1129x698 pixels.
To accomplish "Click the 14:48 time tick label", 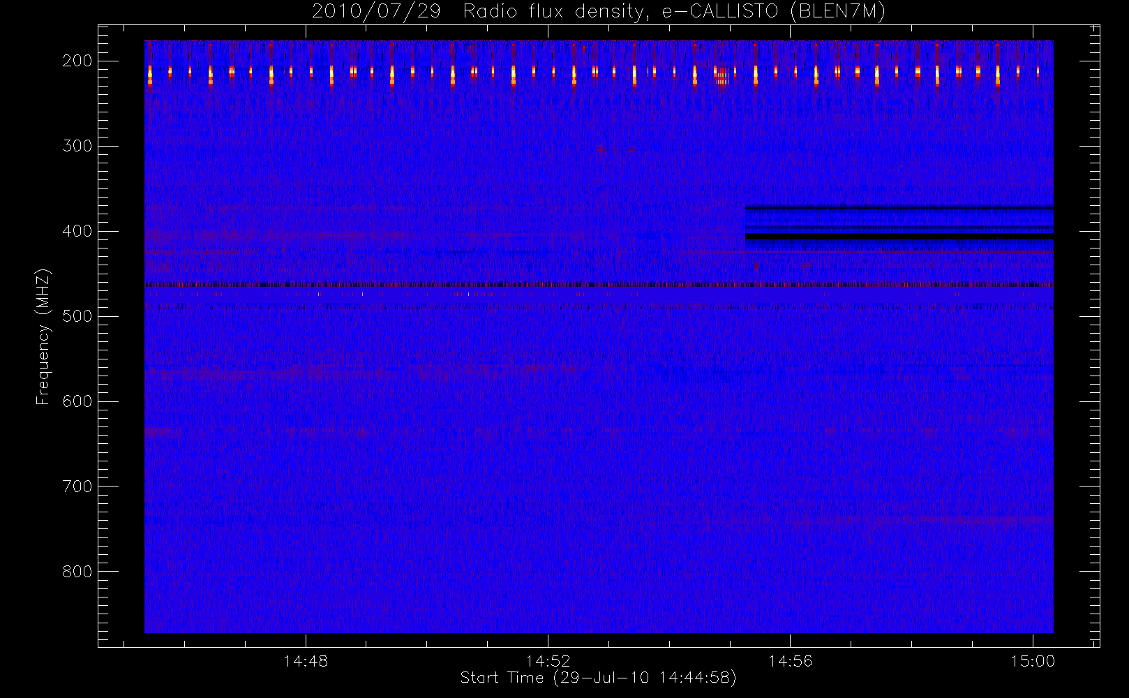I will click(306, 661).
